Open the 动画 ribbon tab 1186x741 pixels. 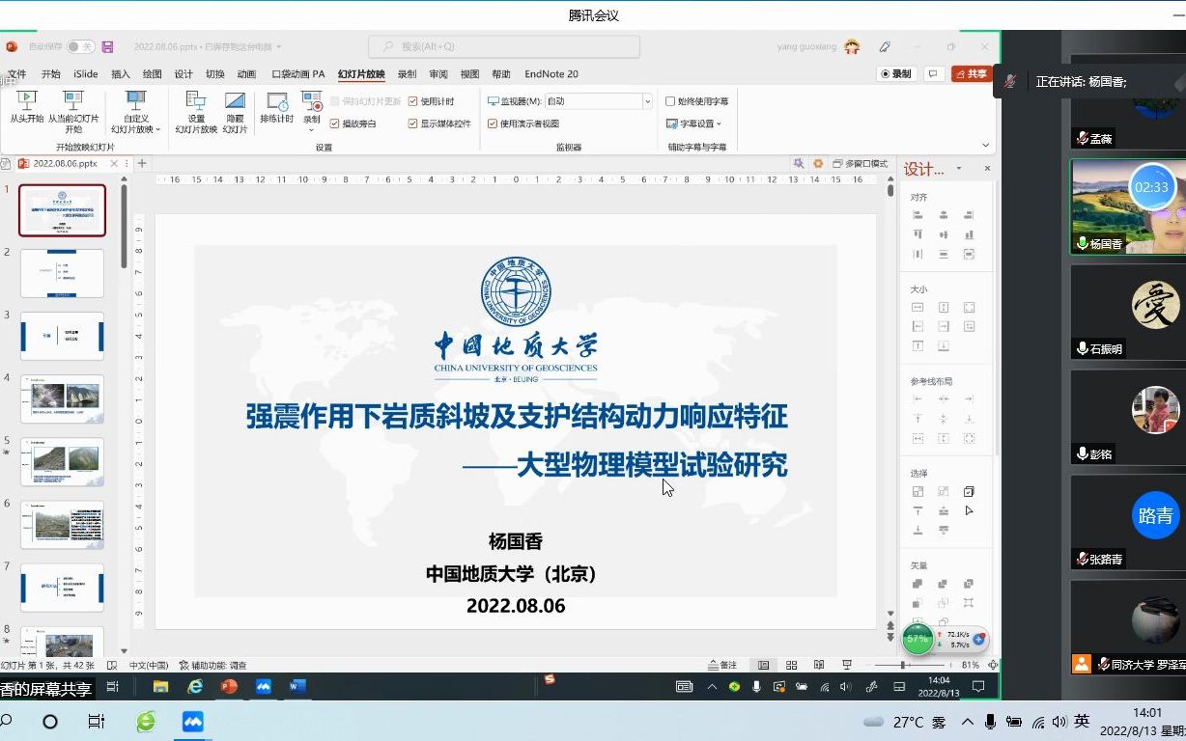(x=245, y=73)
